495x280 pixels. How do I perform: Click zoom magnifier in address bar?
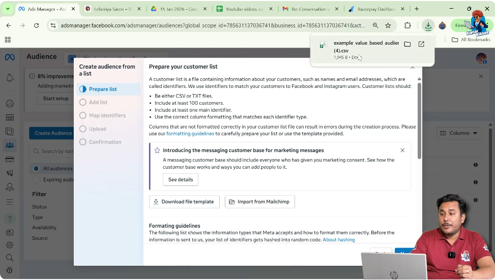[375, 25]
